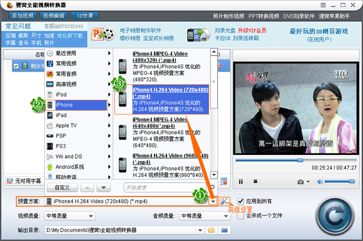Toggle the 应用到所有 checkbox

241,201
